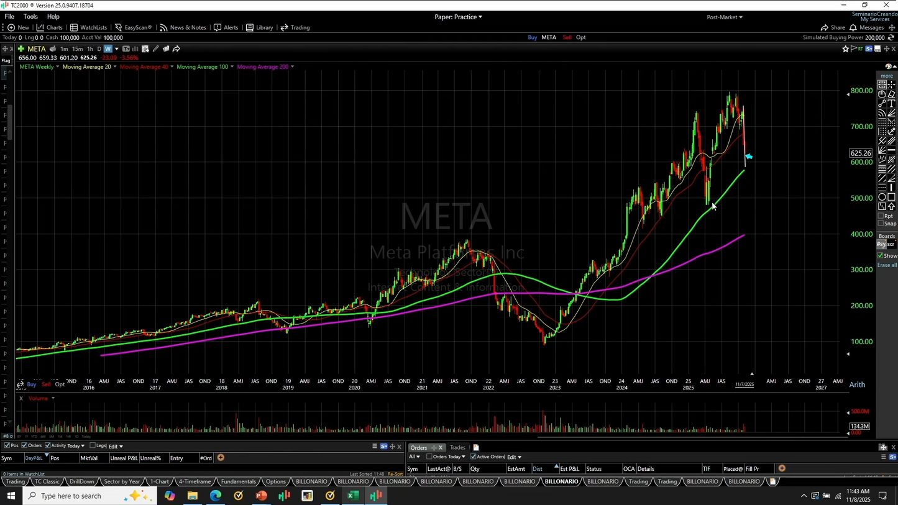Switch chart to 15m timeframe
This screenshot has width=898, height=505.
tap(77, 49)
